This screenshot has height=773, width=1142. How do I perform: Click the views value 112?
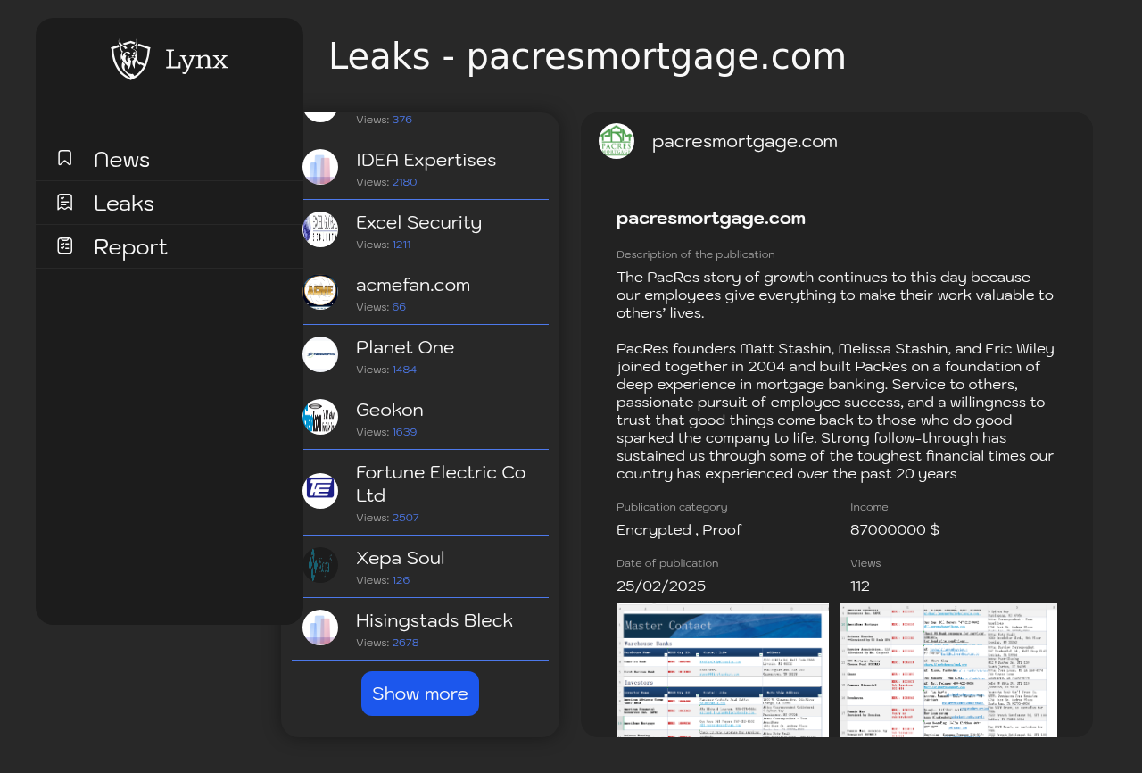(x=860, y=586)
